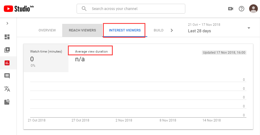Select the Analytics bar chart icon
The image size is (260, 135).
point(7,63)
